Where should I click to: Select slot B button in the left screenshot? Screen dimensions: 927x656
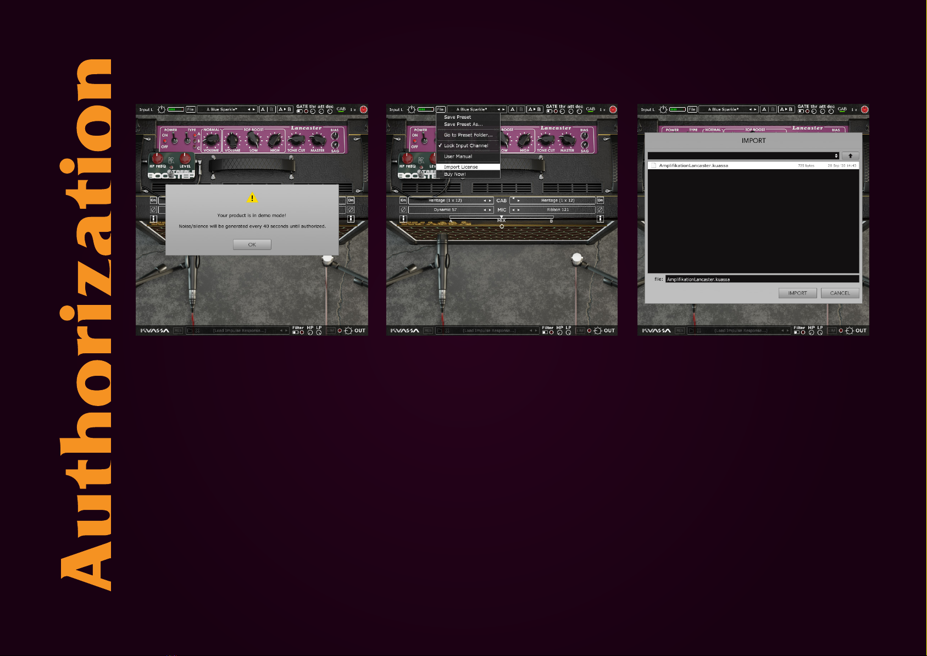point(271,109)
